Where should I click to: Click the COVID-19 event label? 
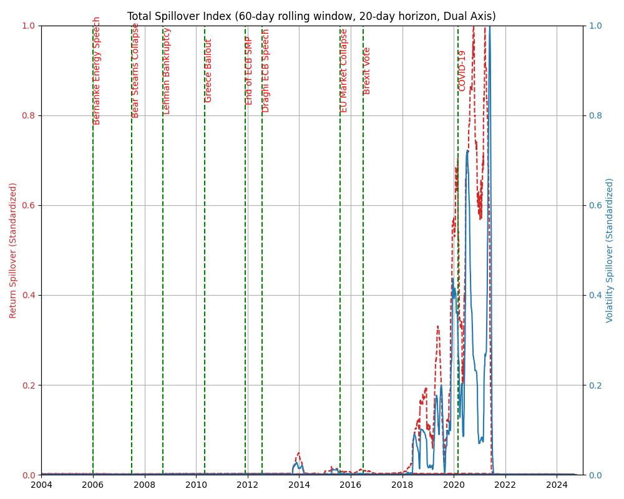click(462, 70)
